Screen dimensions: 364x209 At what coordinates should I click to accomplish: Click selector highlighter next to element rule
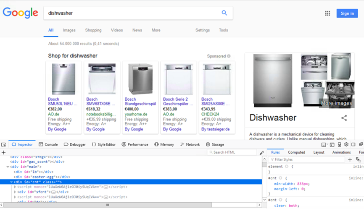(x=287, y=166)
